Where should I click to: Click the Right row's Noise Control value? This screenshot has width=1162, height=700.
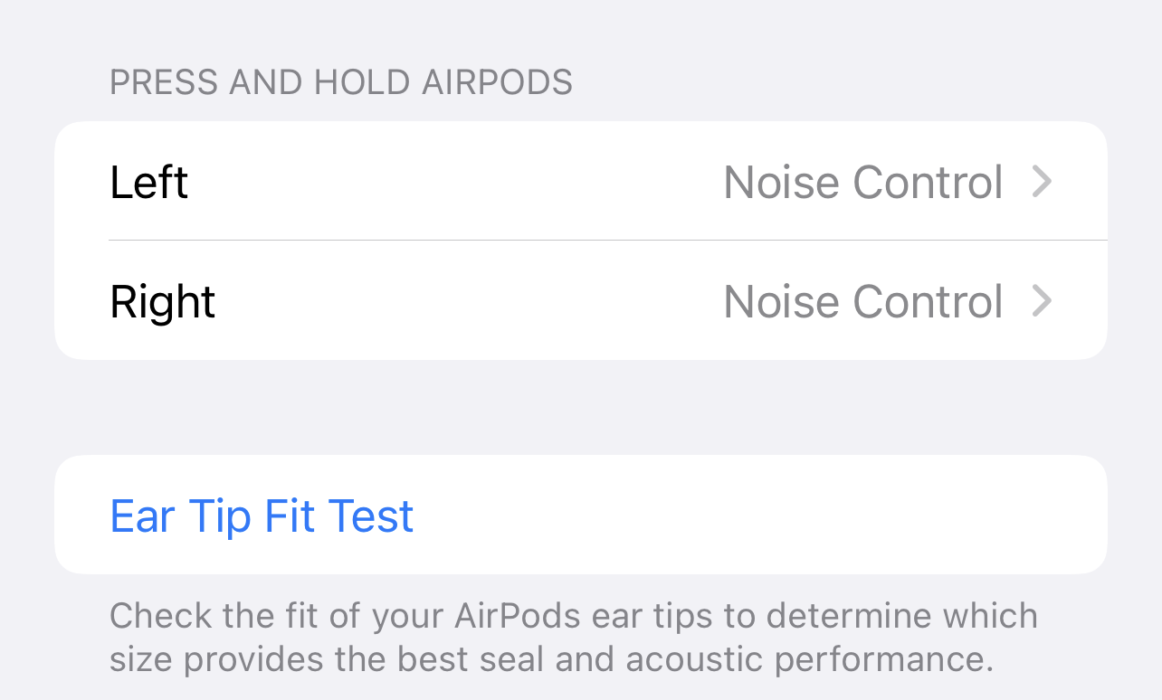[x=862, y=301]
